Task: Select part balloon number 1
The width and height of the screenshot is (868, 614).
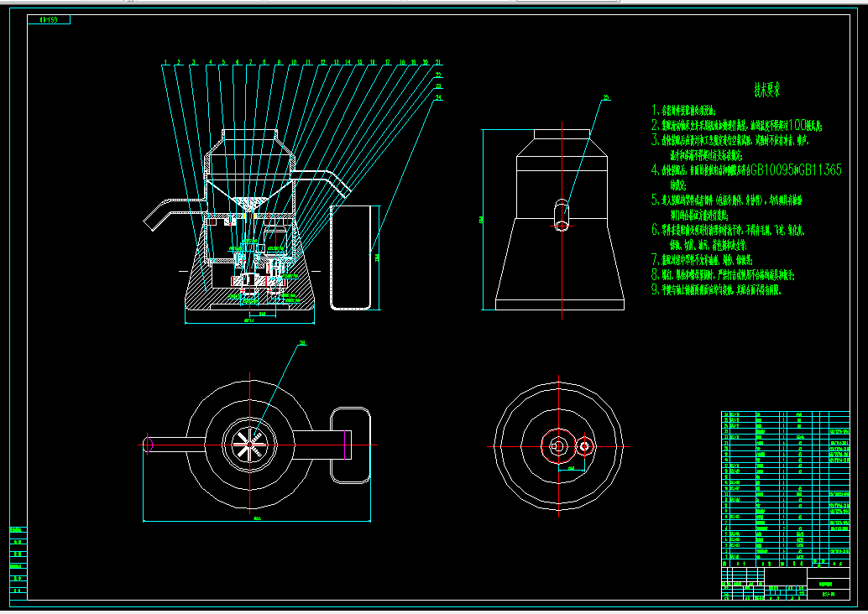Action: point(165,63)
